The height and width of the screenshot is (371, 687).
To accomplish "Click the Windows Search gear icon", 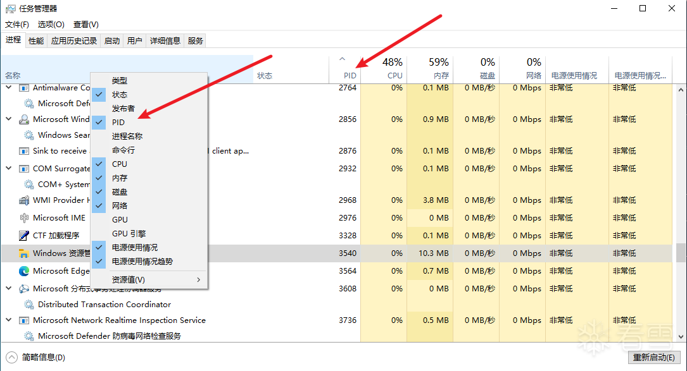I will coord(29,135).
